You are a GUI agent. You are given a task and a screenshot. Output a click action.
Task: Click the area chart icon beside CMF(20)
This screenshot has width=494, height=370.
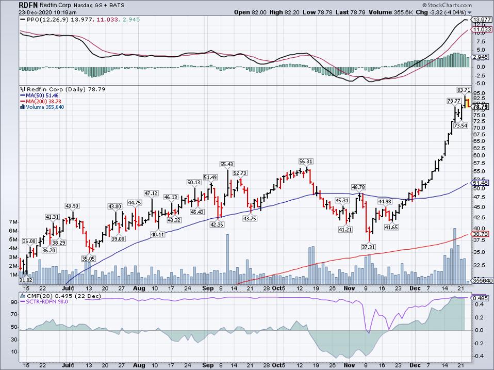pyautogui.click(x=23, y=296)
